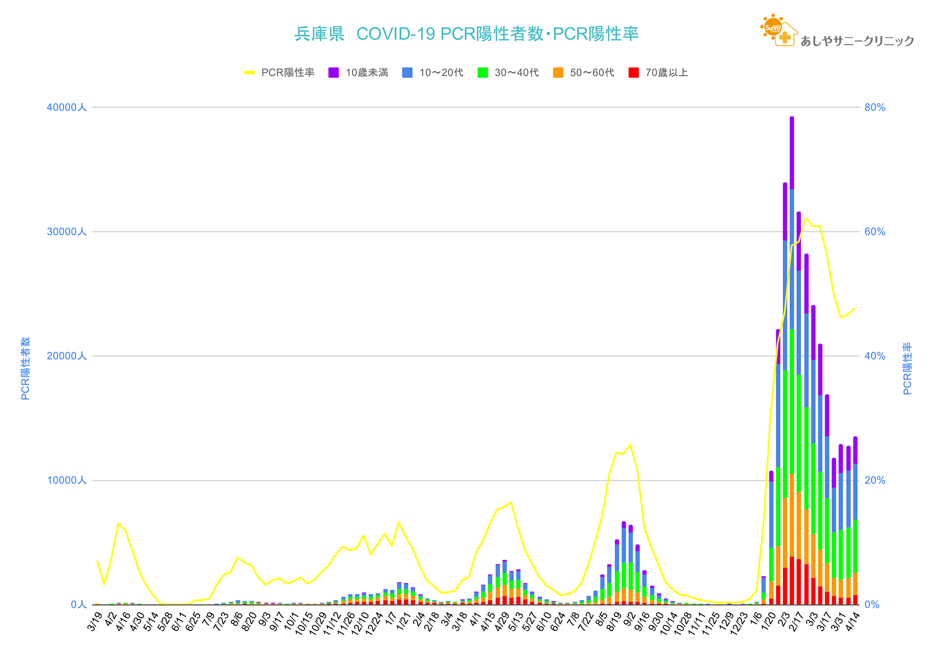Click the 80% right axis label
933x659 pixels.
click(875, 107)
